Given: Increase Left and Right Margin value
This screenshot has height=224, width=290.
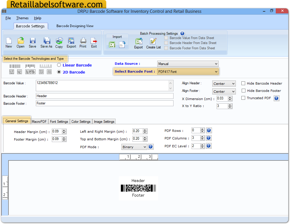Looking at the screenshot, I should (145, 130).
